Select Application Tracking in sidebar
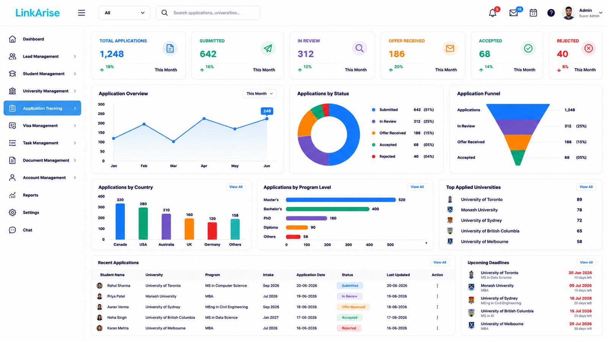 pos(42,108)
